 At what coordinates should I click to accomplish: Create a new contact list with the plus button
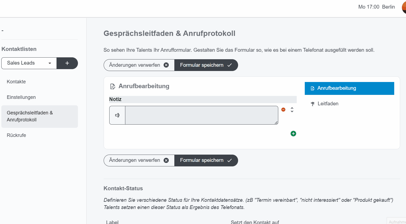[x=67, y=63]
